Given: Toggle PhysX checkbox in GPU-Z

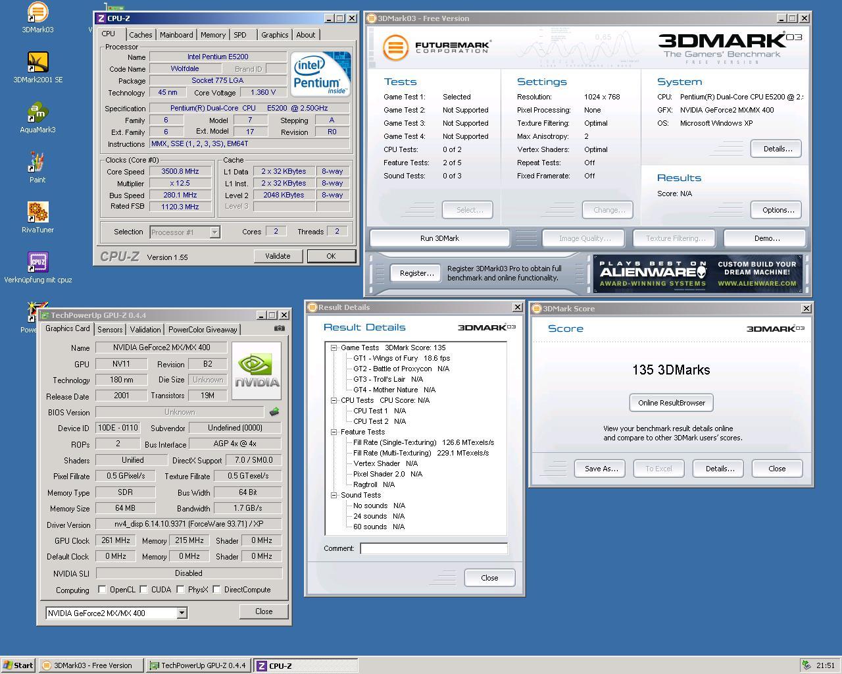Looking at the screenshot, I should pyautogui.click(x=180, y=590).
